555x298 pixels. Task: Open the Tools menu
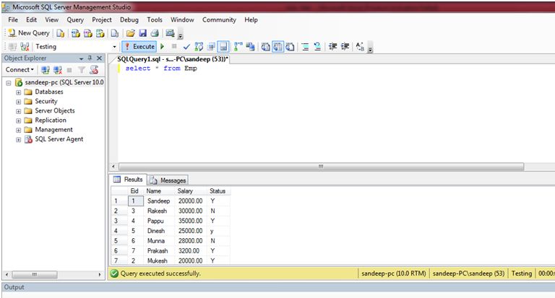point(155,19)
